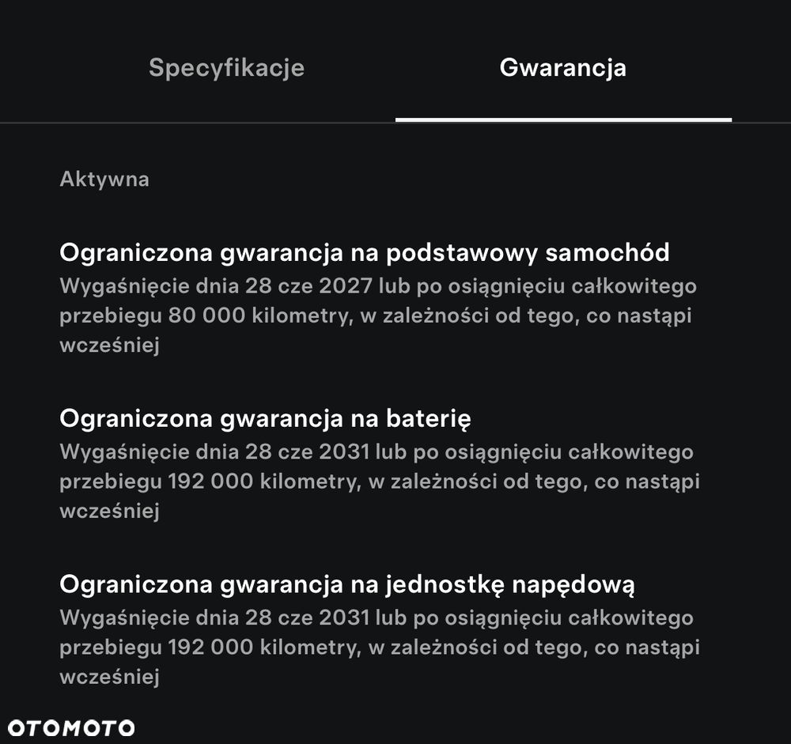This screenshot has width=791, height=744.
Task: Click the OTOMOTO logo watermark
Action: coord(72,727)
